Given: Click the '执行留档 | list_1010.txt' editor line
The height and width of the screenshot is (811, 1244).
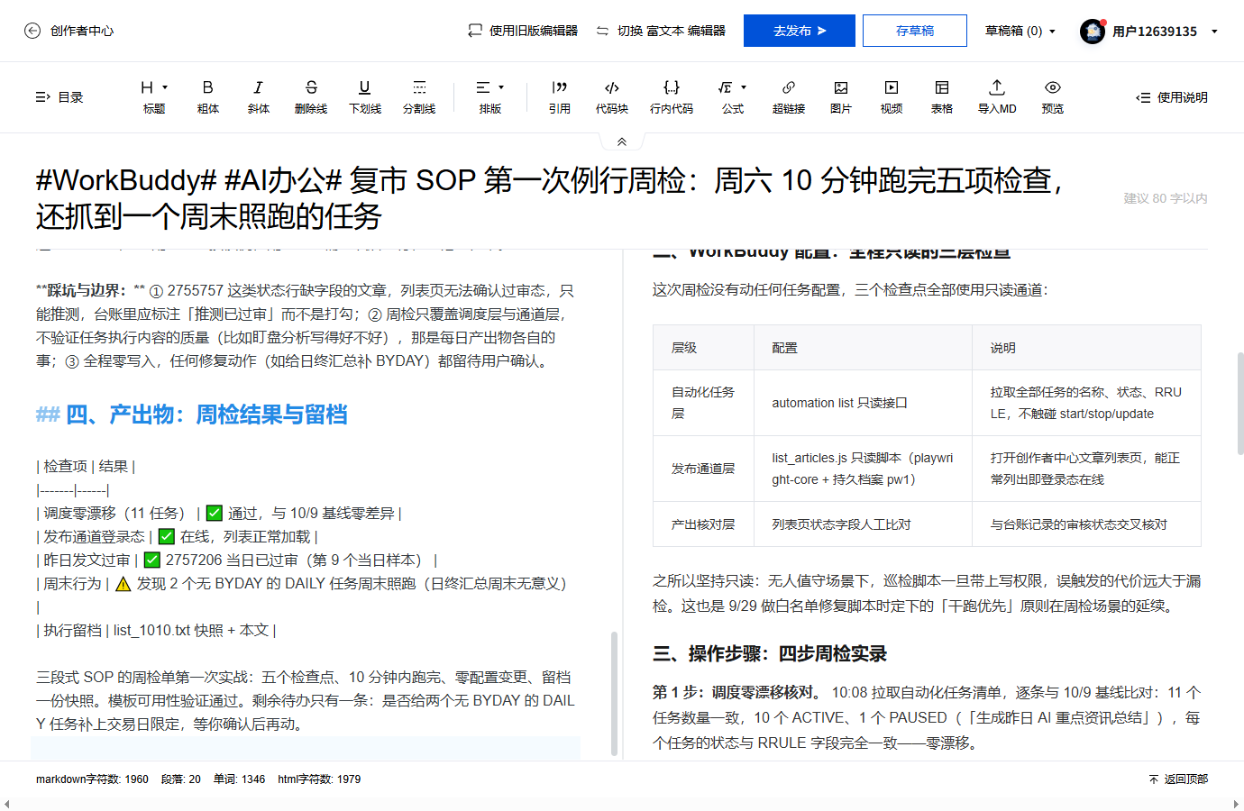Looking at the screenshot, I should click(x=156, y=630).
